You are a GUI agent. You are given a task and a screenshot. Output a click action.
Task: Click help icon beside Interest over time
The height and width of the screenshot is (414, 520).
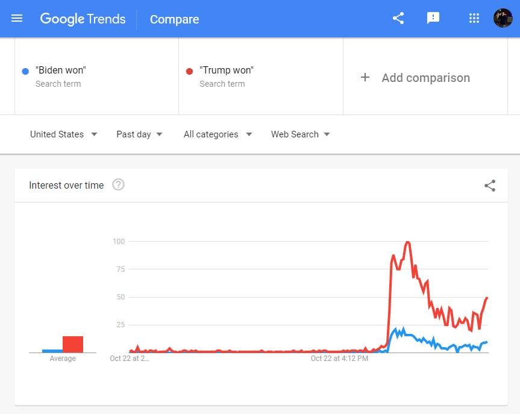pos(119,185)
